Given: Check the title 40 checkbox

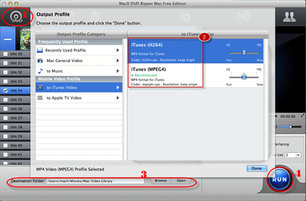Looking at the screenshot, I should (x=6, y=145).
